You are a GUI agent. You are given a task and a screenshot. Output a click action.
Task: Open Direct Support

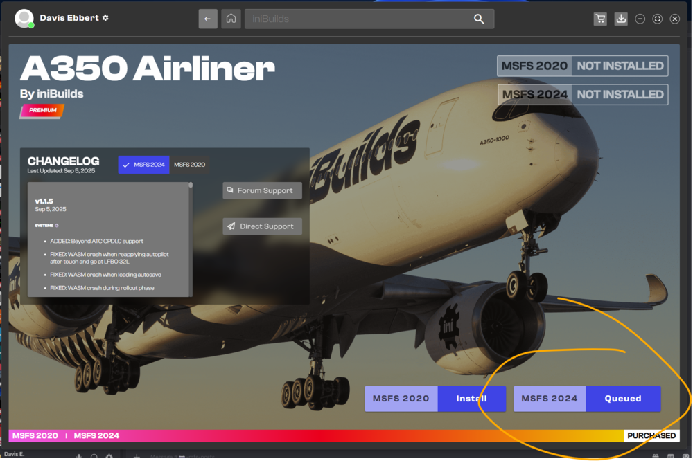point(263,226)
